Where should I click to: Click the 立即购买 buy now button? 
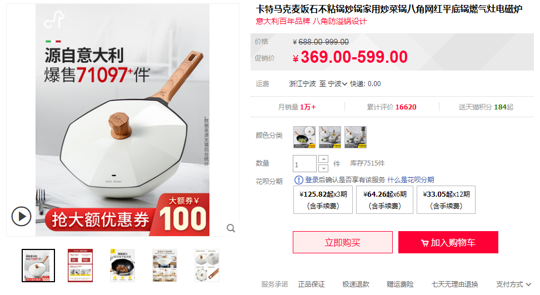coord(343,242)
